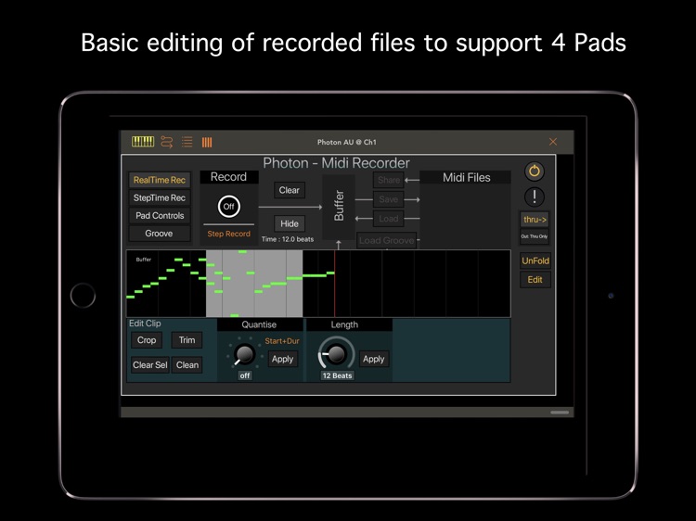696x521 pixels.
Task: Click the exclamation mark panic button
Action: point(534,197)
